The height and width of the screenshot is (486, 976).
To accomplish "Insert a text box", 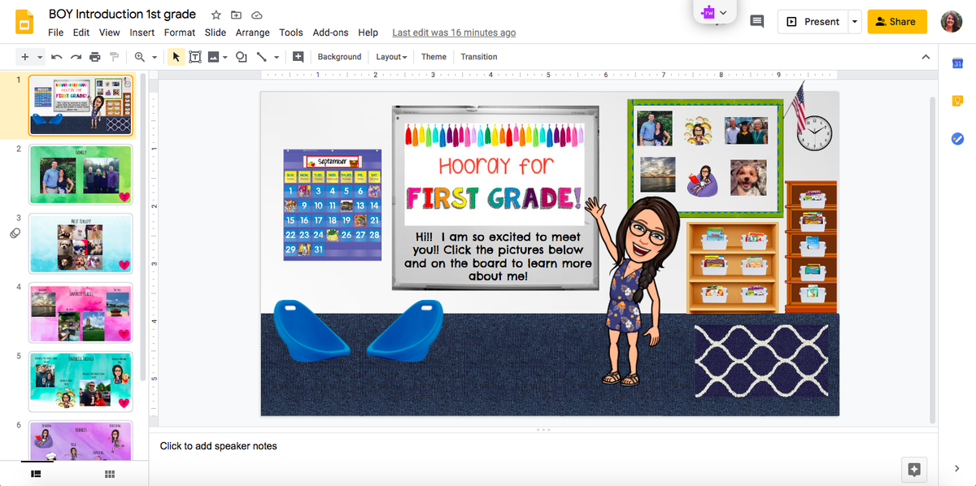I will [x=195, y=57].
